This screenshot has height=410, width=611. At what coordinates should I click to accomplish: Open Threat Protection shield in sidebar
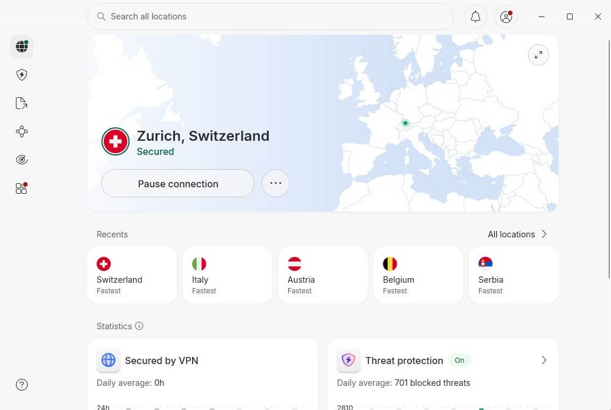click(x=22, y=75)
